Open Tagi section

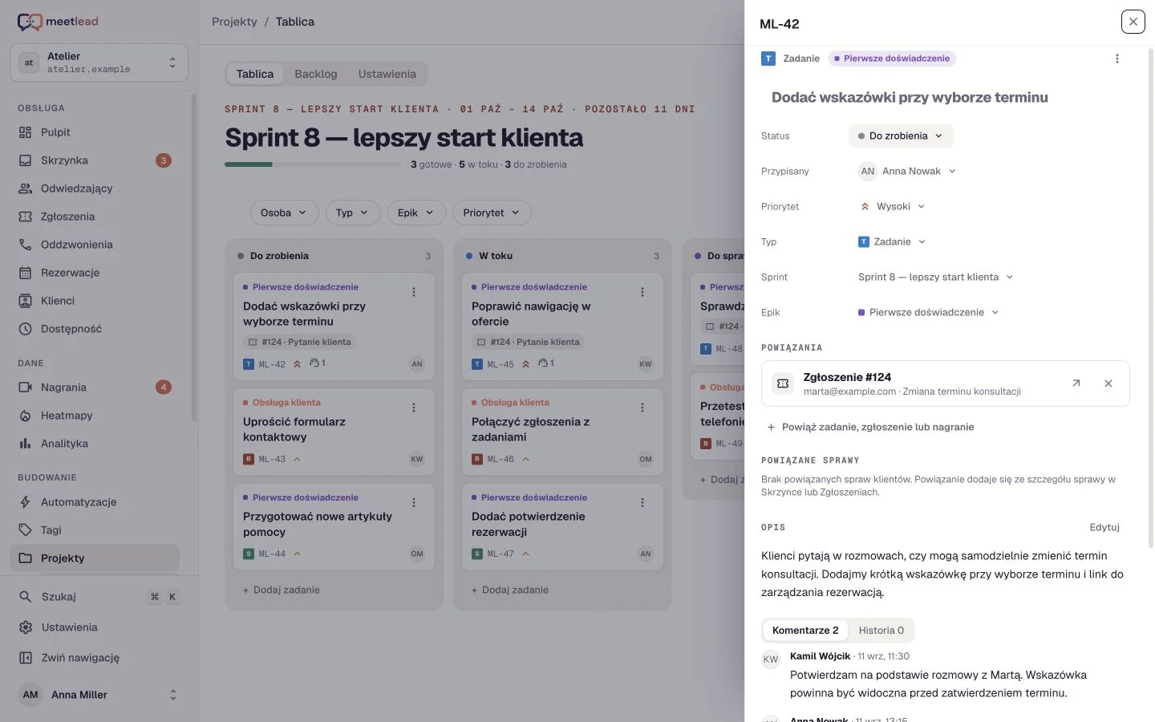pos(95,530)
